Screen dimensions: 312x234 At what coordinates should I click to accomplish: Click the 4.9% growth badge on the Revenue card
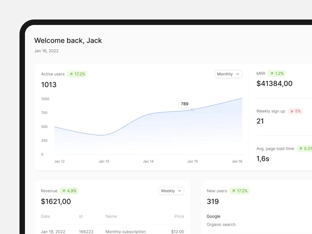(69, 191)
